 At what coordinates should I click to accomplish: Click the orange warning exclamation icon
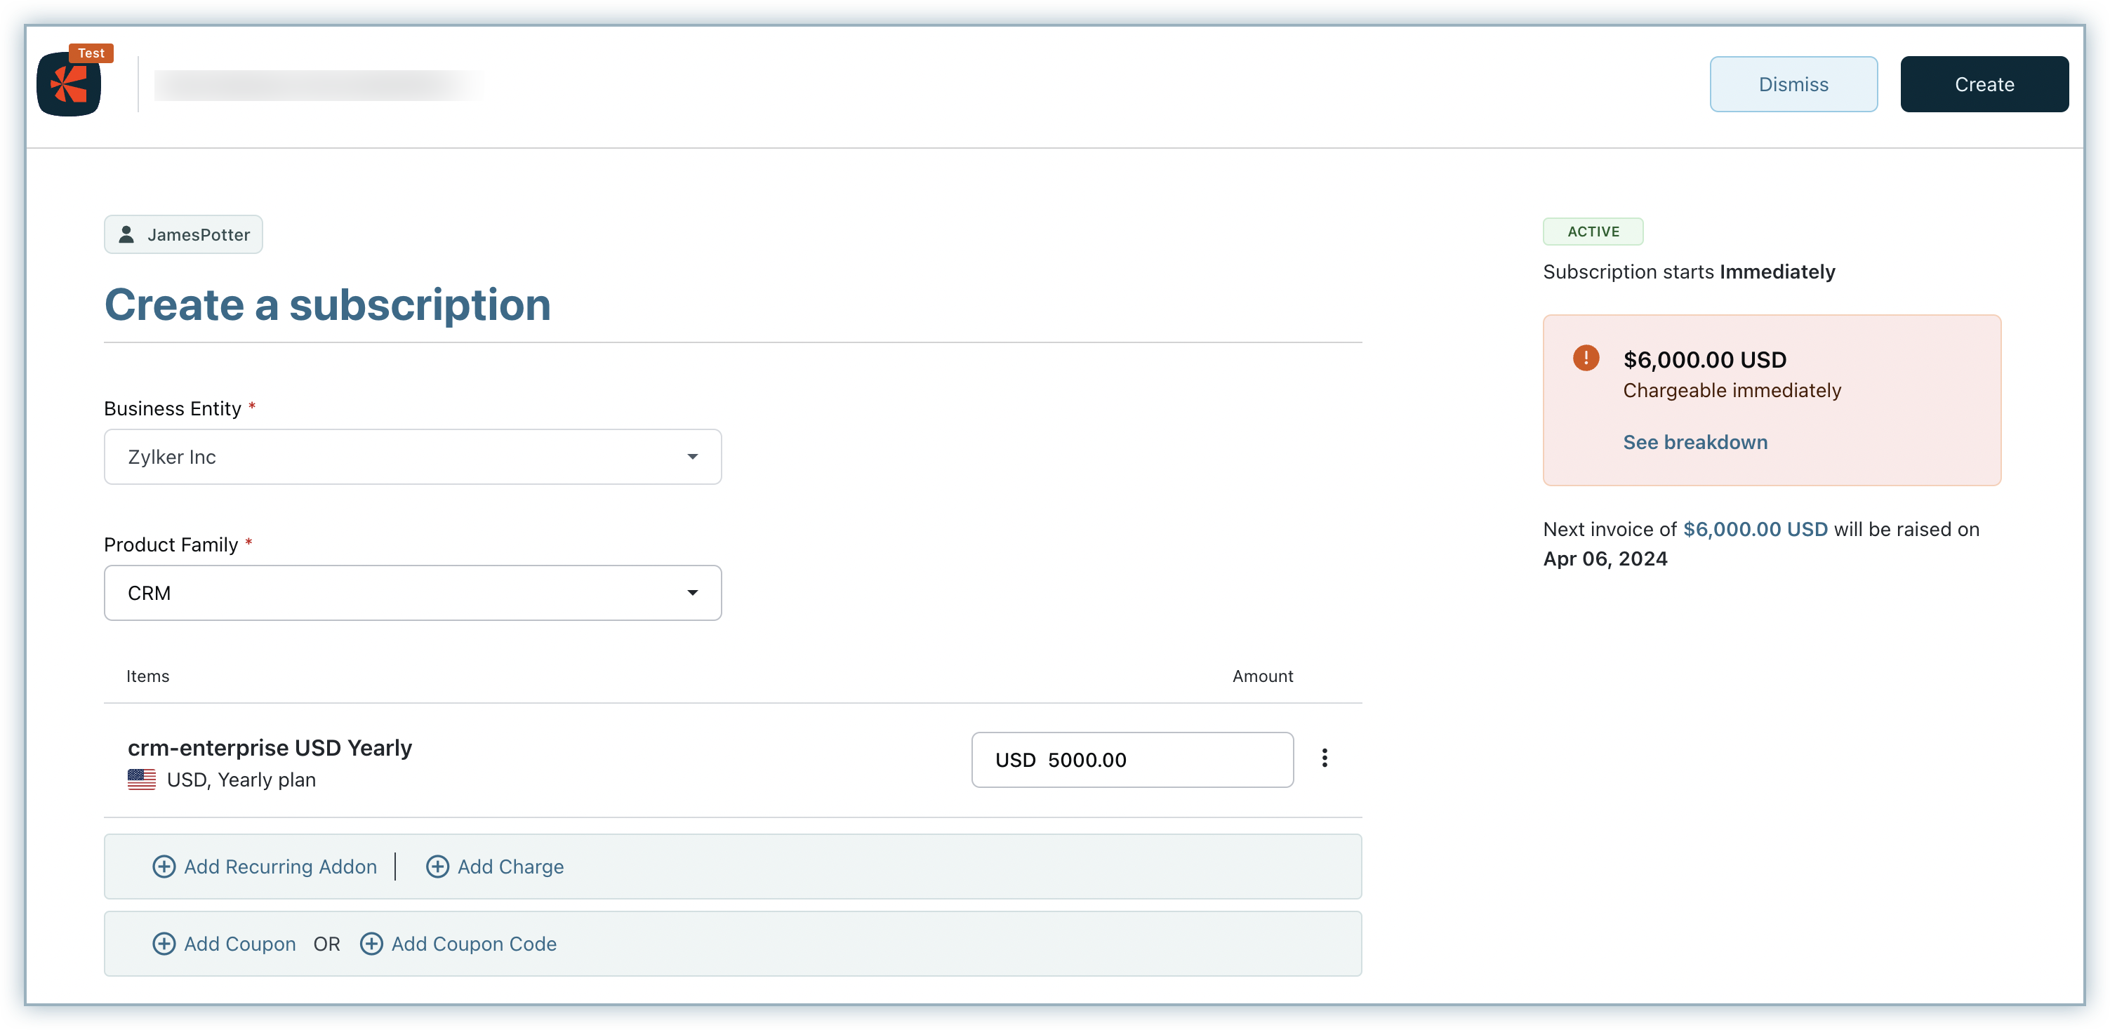click(1586, 358)
